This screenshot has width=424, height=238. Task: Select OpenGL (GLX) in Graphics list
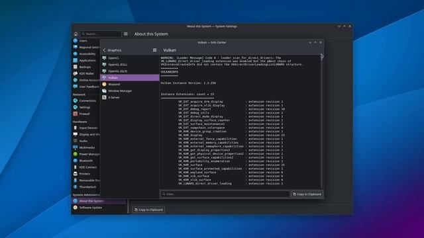point(130,71)
